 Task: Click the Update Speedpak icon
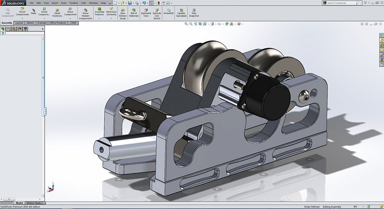tap(181, 12)
